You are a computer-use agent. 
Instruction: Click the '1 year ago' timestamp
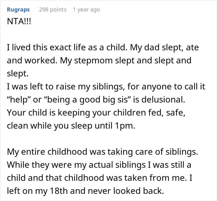pos(86,10)
